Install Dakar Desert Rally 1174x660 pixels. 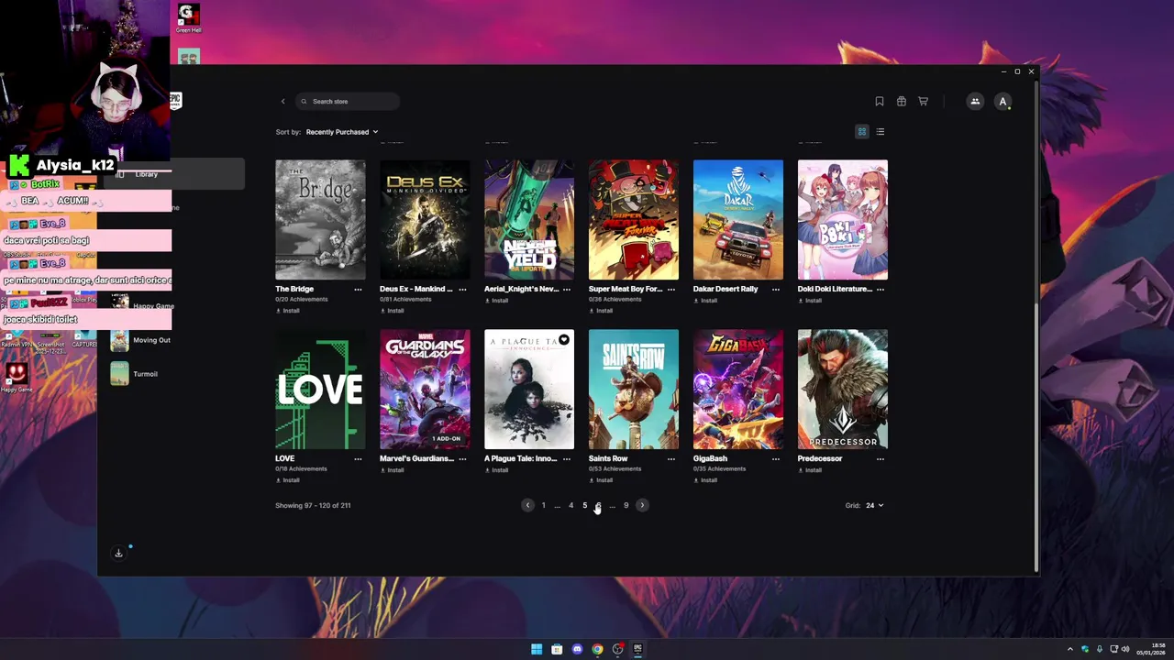(706, 301)
